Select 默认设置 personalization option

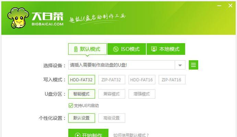coord(82,118)
